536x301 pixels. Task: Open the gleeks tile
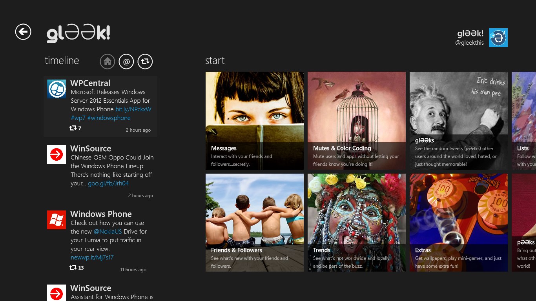pyautogui.click(x=458, y=120)
